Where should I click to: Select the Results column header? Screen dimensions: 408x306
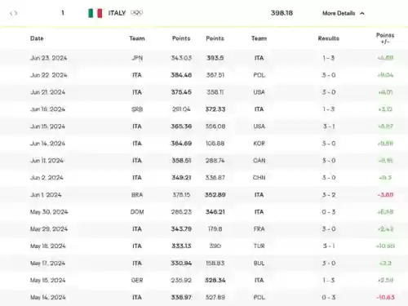(x=329, y=38)
